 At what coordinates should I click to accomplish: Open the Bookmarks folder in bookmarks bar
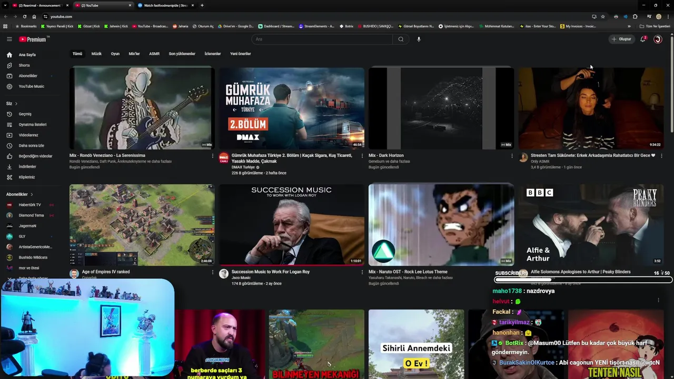point(26,26)
